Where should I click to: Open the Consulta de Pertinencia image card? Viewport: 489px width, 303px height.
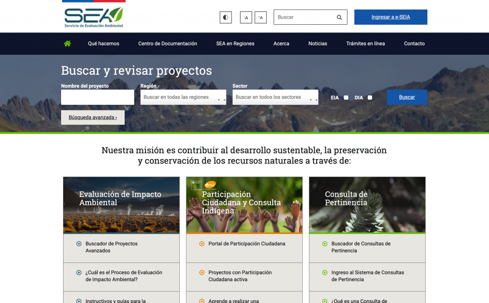[367, 205]
